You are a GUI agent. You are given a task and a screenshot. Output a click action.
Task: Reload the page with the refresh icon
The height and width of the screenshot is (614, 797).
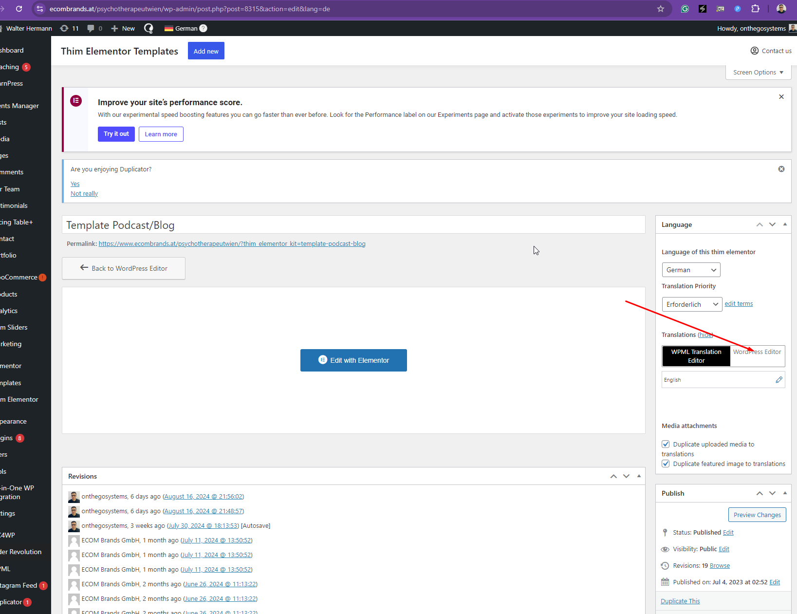point(19,9)
